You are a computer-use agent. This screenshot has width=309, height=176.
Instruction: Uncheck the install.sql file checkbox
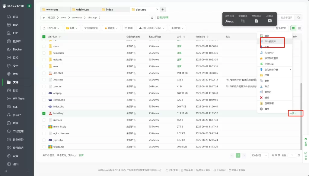click(44, 113)
